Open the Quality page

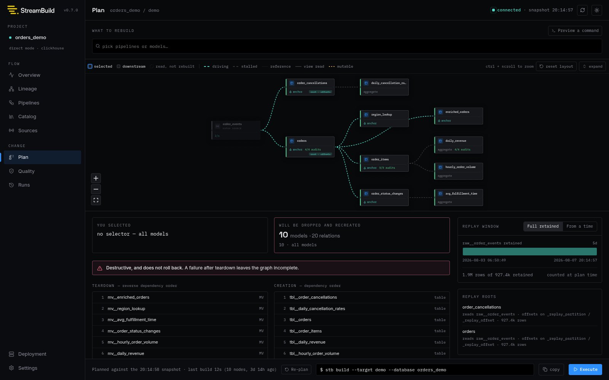(42, 171)
